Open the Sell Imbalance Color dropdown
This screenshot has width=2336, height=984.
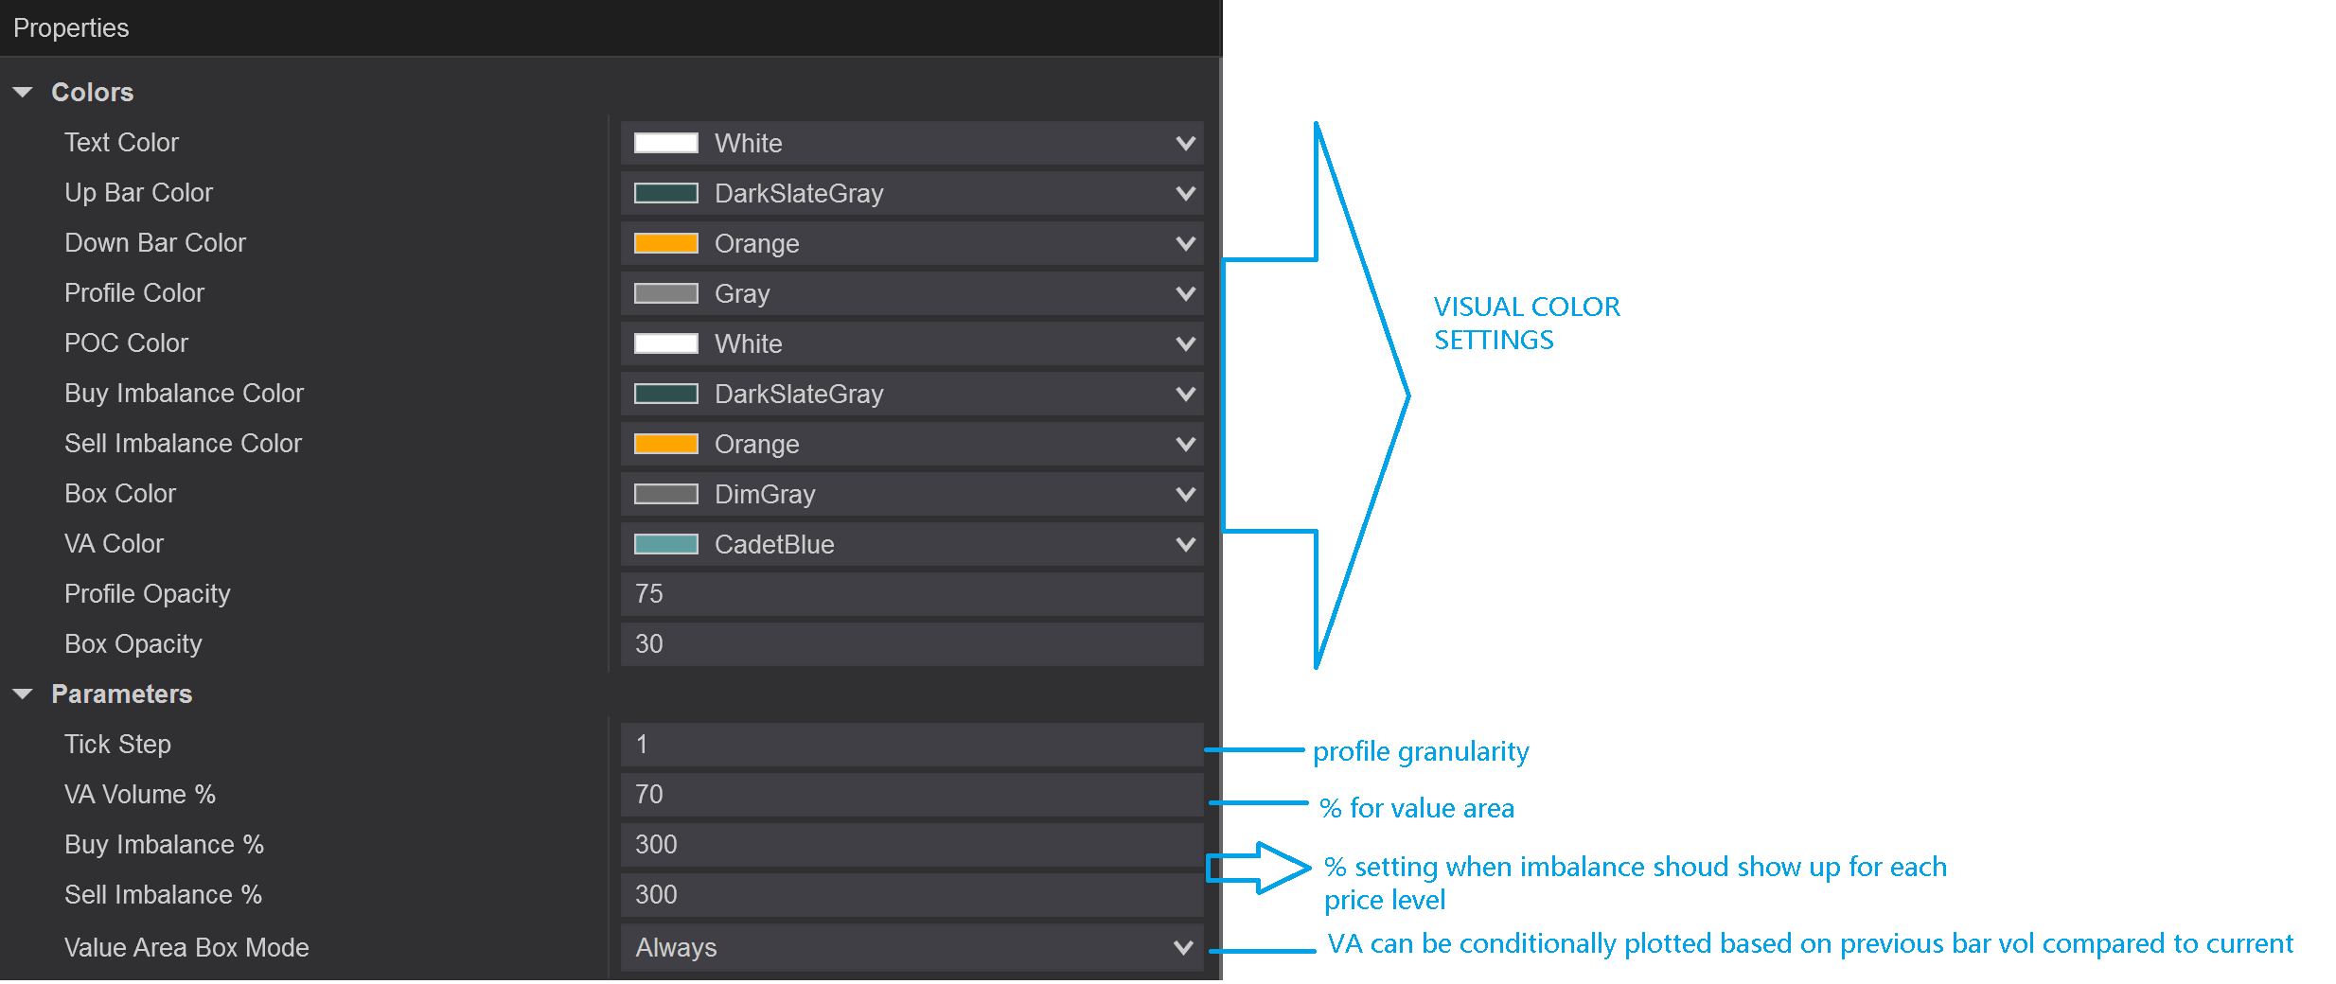click(1185, 444)
